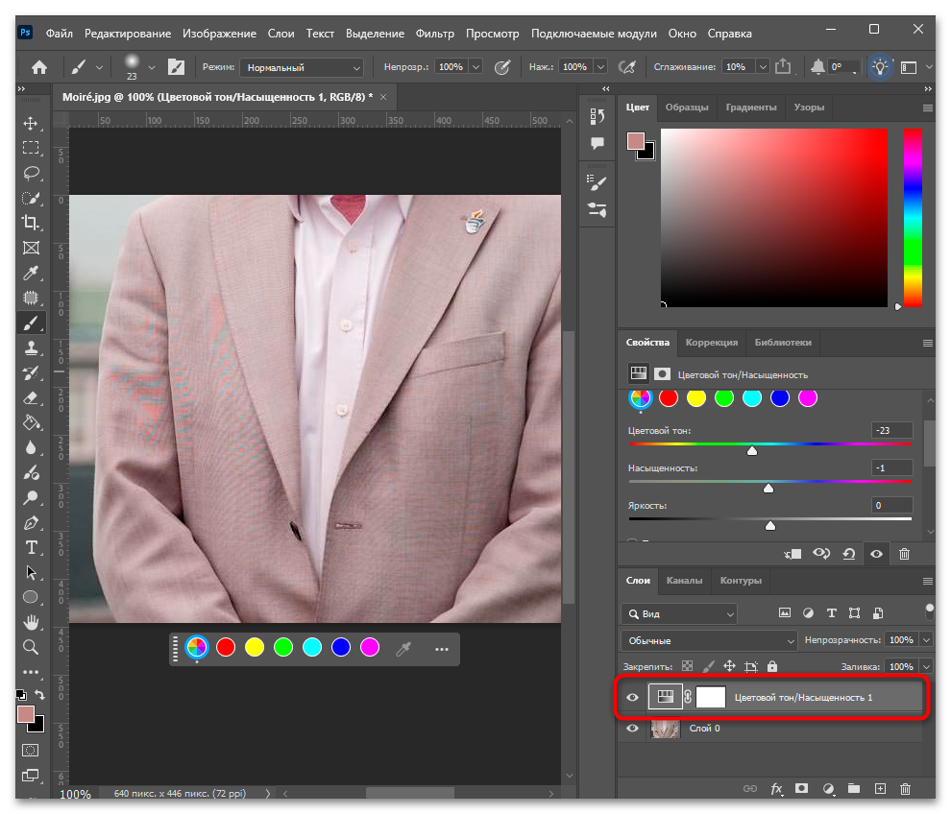This screenshot has height=814, width=951.
Task: Open the Режим blending mode dropdown
Action: [x=302, y=67]
